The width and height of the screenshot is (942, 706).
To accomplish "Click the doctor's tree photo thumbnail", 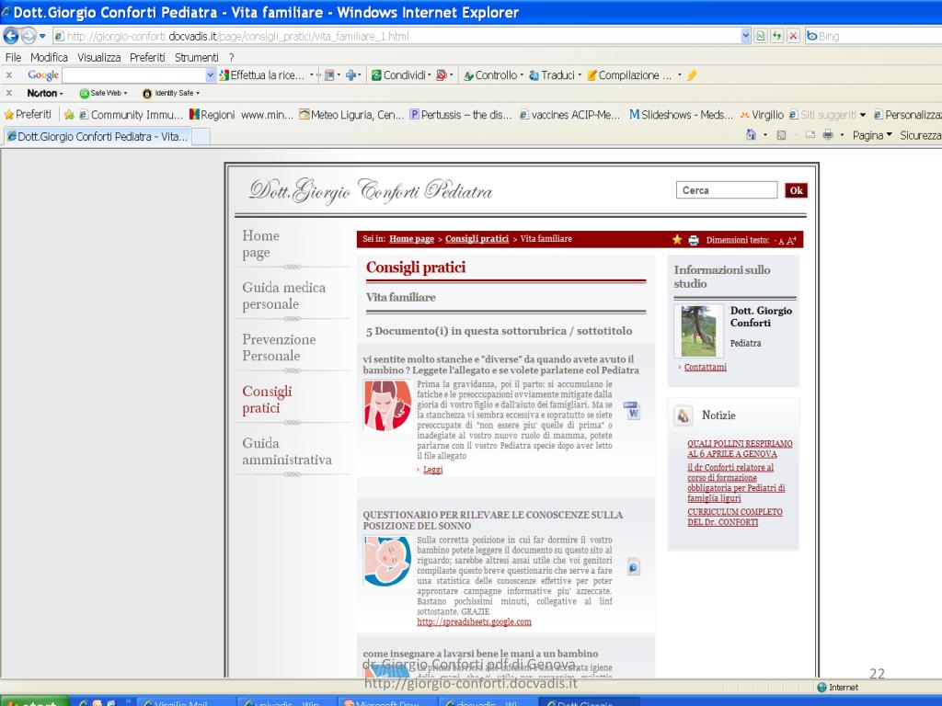I will 698,331.
